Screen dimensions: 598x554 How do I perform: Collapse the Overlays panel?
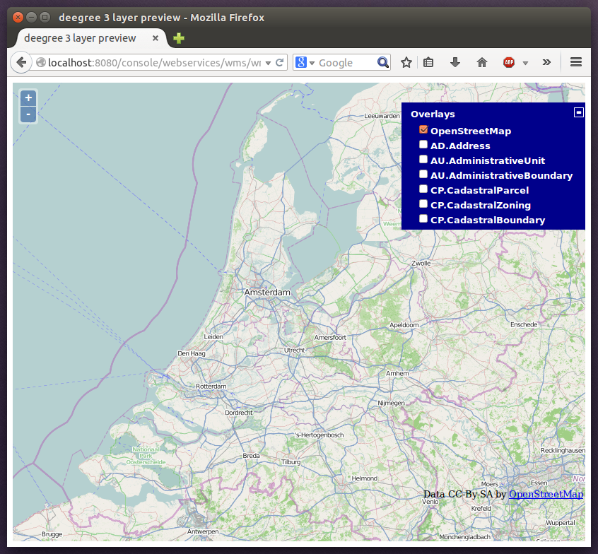(579, 112)
